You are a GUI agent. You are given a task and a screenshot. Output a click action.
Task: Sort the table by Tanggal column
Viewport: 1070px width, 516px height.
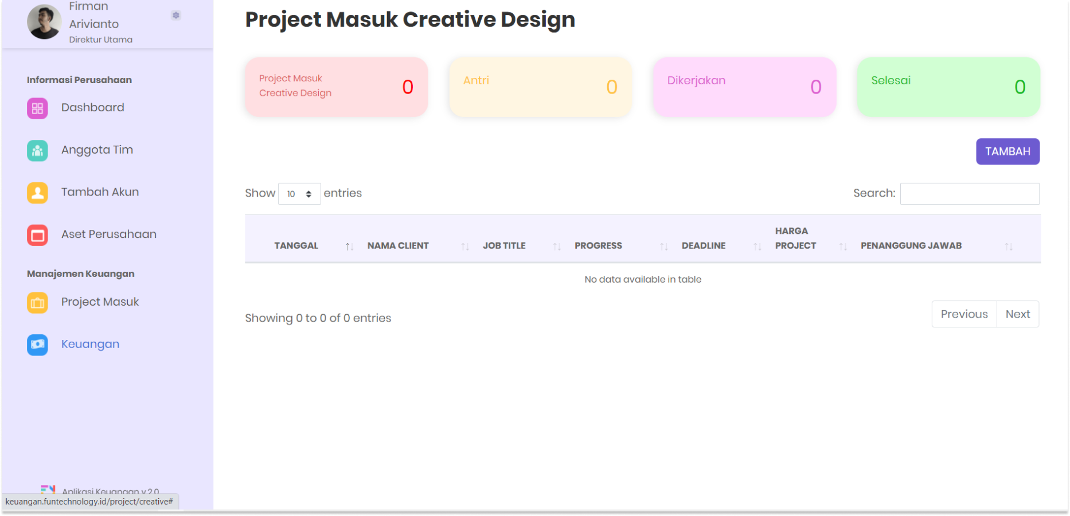pos(296,246)
